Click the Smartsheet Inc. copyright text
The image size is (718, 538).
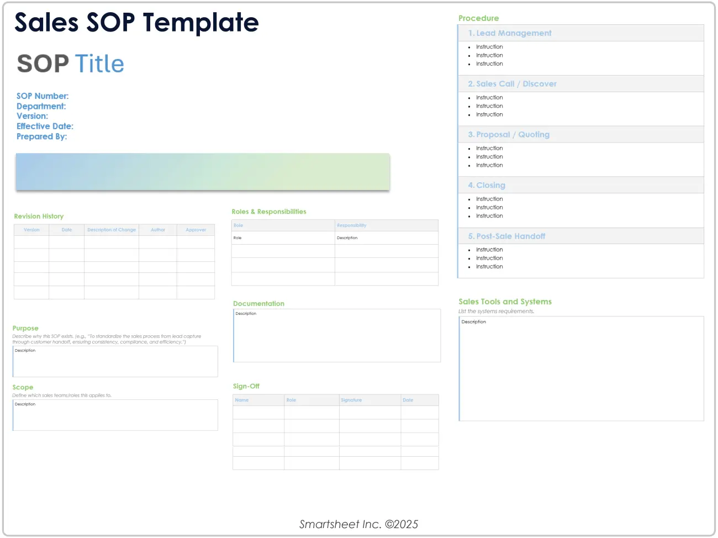(359, 524)
